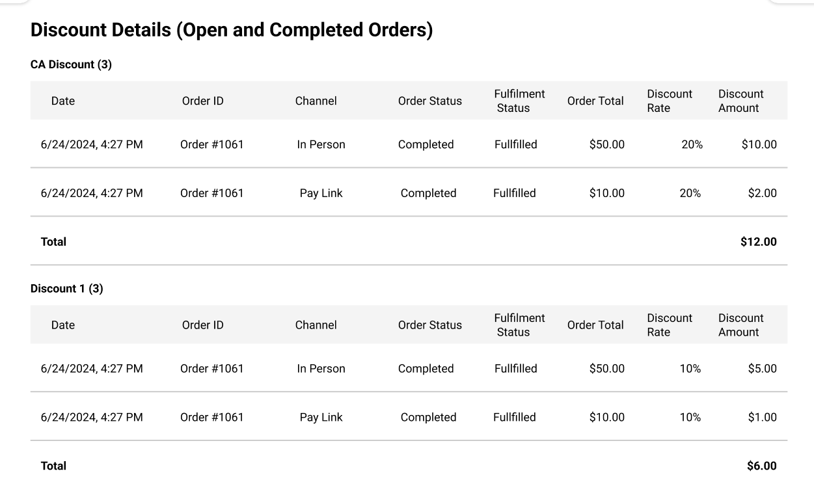Click the $5.00 discount amount cell

(x=762, y=369)
